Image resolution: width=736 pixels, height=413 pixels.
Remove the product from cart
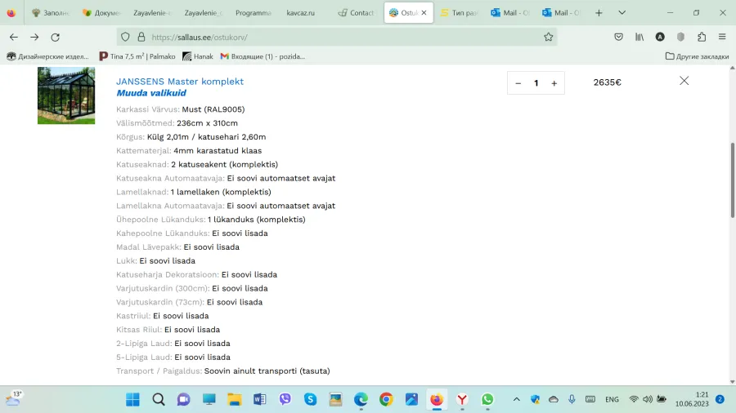pyautogui.click(x=684, y=81)
